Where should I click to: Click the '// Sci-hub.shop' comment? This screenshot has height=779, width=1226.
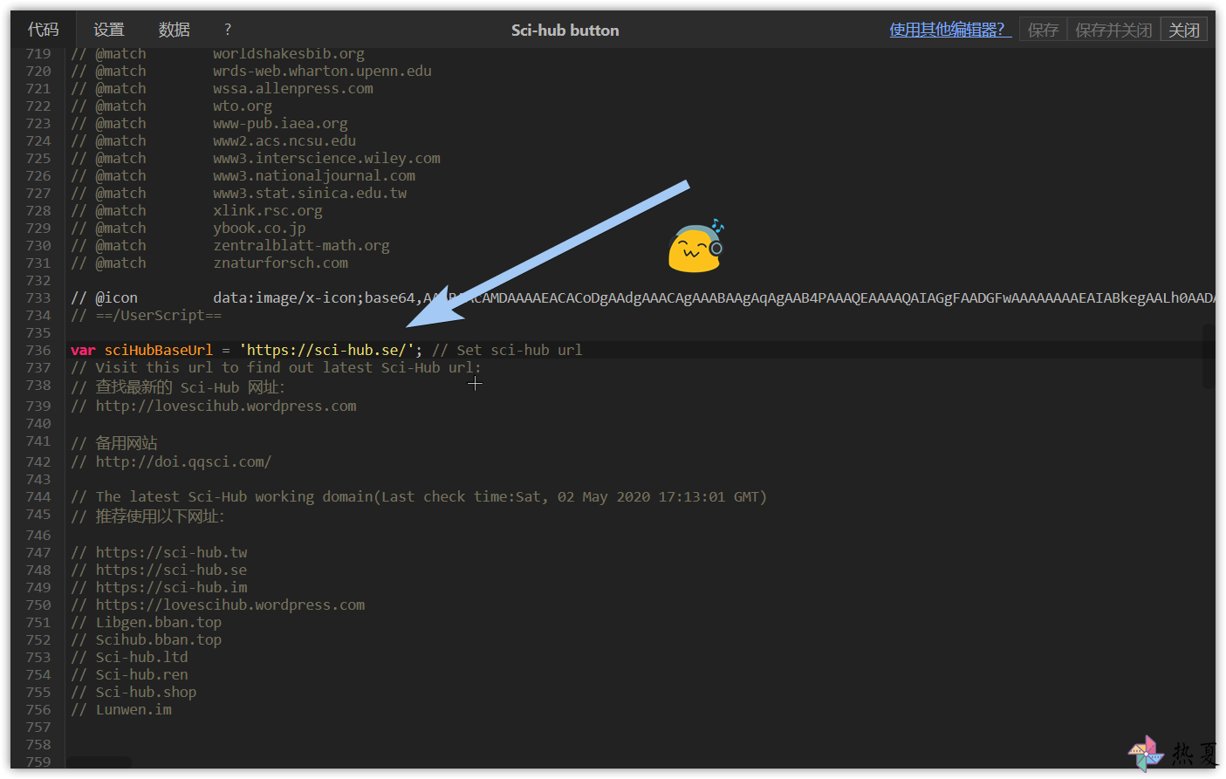pos(134,692)
